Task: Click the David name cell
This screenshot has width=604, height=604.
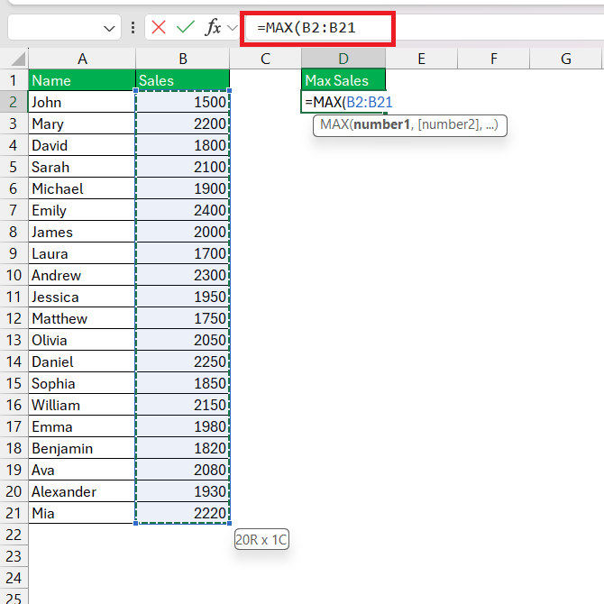Action: pos(82,145)
